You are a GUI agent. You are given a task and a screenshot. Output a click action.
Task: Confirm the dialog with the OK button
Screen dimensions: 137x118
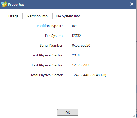click(x=68, y=113)
